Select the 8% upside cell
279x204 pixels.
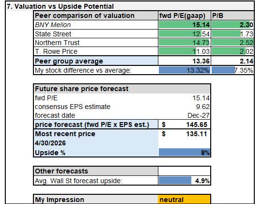(x=185, y=152)
